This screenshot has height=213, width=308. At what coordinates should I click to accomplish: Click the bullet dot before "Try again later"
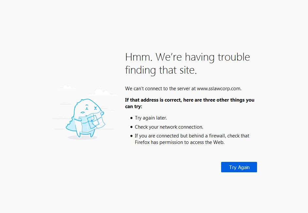[x=131, y=118]
